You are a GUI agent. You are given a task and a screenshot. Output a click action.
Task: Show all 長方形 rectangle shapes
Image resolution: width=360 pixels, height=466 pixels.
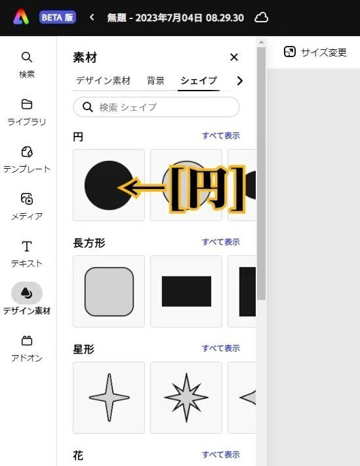point(221,242)
